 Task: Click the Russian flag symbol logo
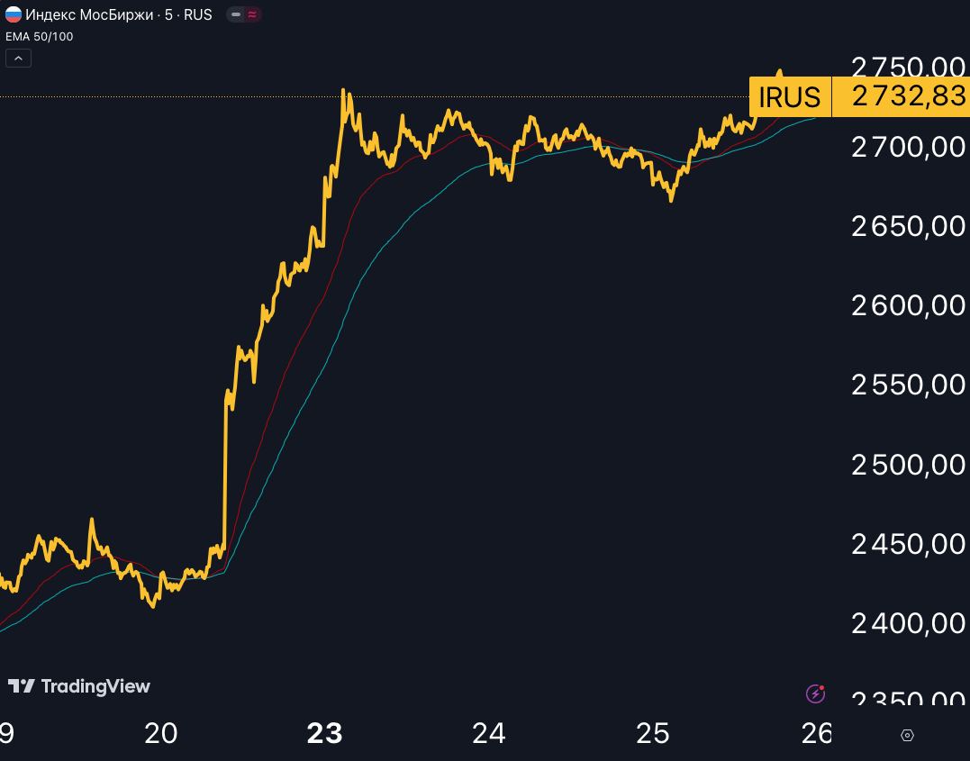pos(13,14)
